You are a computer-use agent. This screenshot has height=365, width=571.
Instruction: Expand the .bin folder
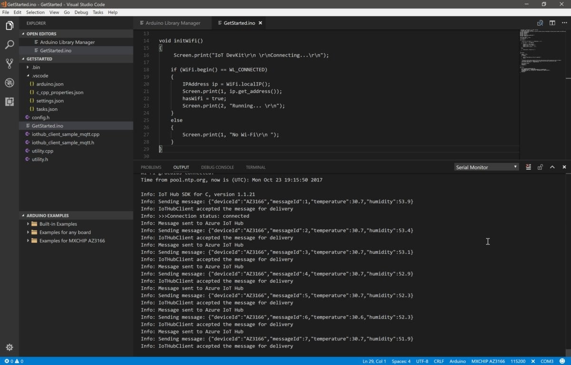pos(76,67)
